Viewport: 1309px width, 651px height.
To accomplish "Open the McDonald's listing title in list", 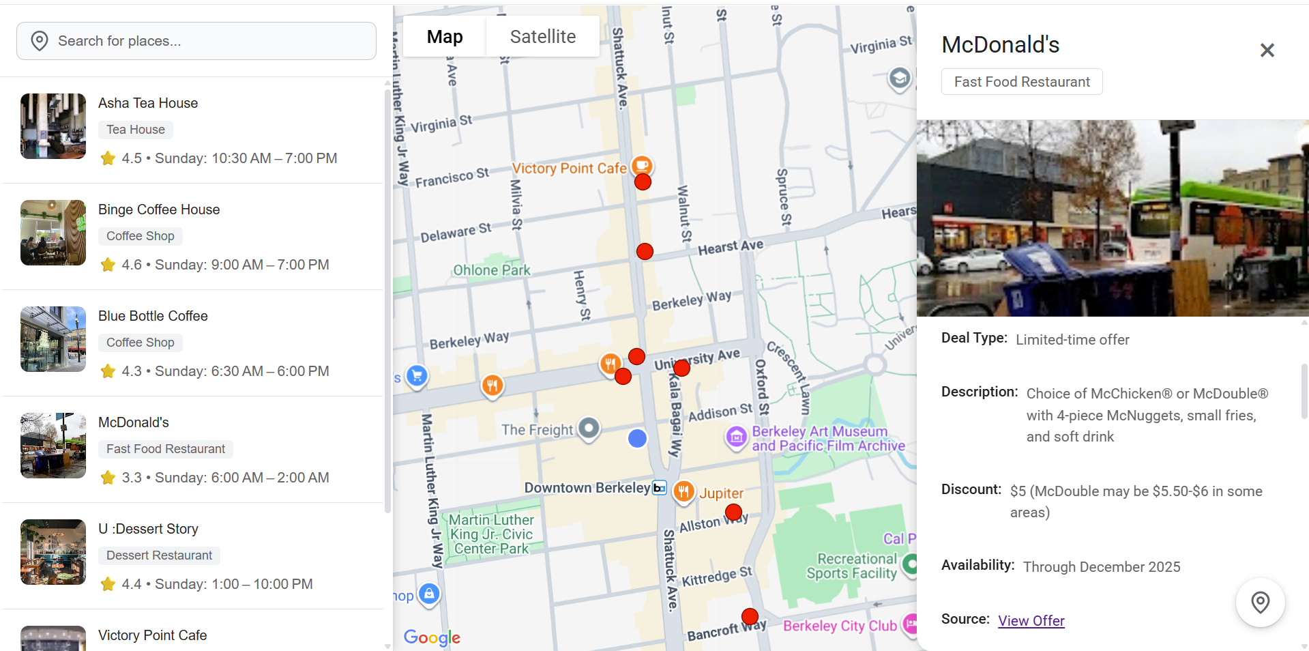I will coord(134,422).
